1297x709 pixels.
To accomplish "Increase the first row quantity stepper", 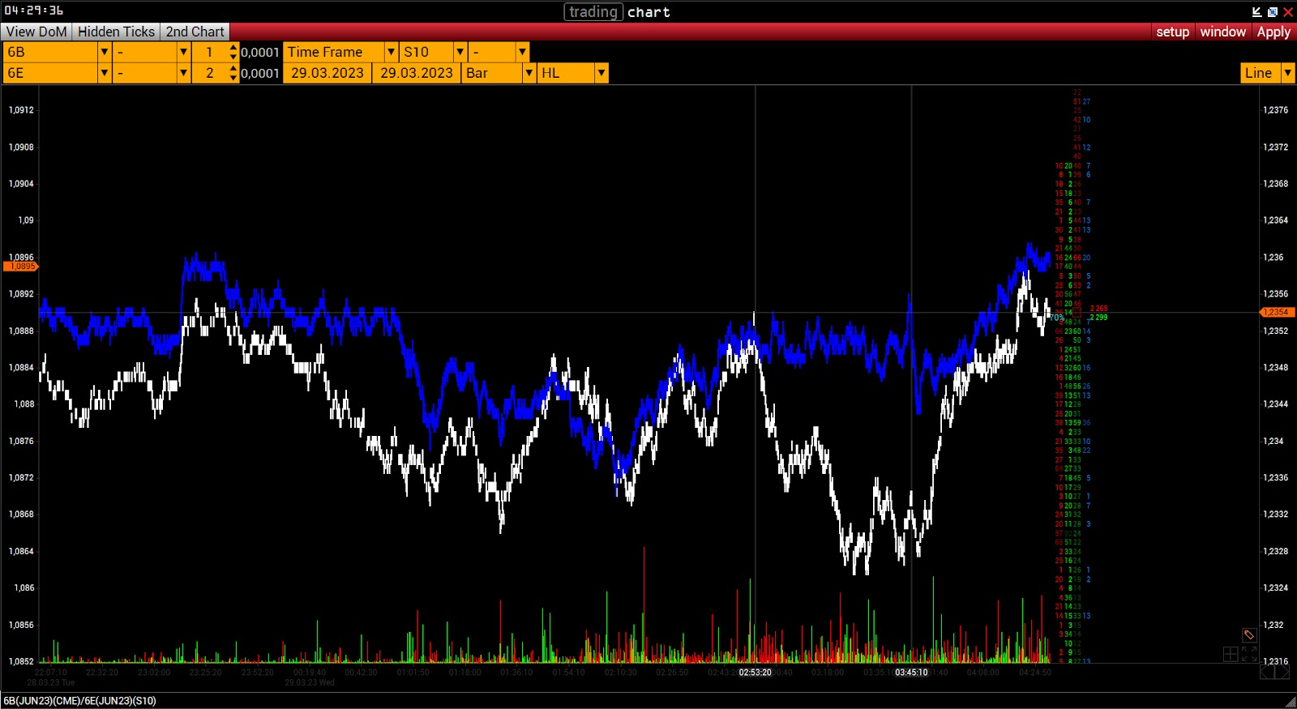I will [x=233, y=48].
